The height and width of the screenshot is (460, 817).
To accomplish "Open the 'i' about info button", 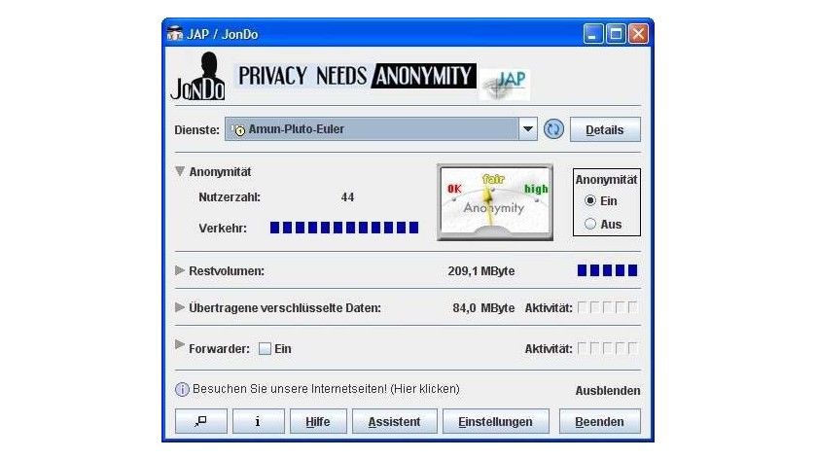I will click(x=259, y=421).
